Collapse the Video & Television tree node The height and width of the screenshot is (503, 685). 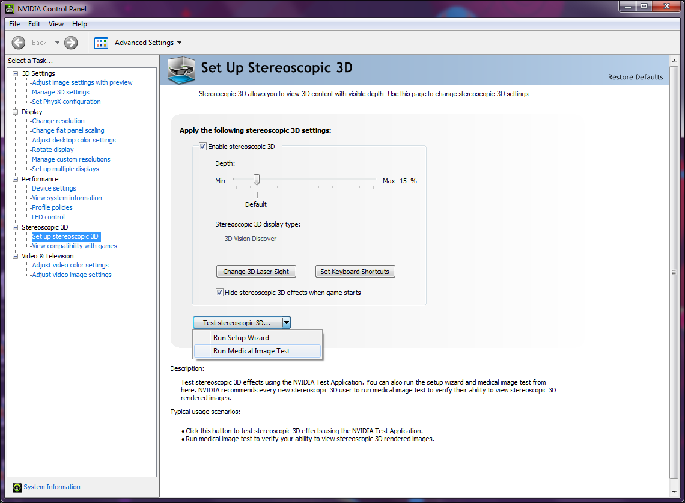pos(15,256)
